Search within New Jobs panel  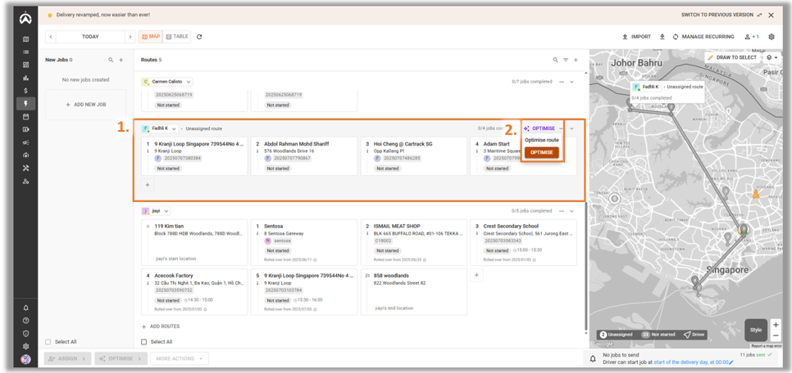click(x=112, y=60)
